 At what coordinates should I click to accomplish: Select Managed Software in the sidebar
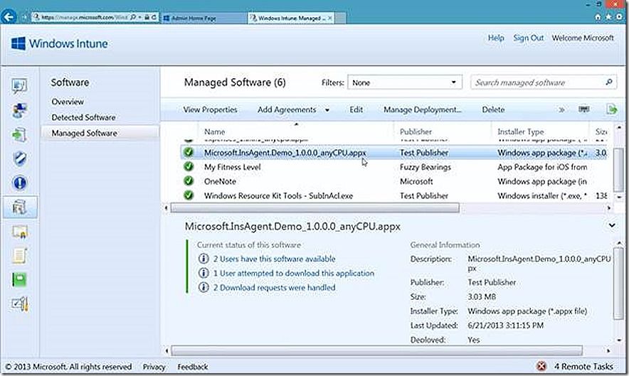tap(100, 133)
